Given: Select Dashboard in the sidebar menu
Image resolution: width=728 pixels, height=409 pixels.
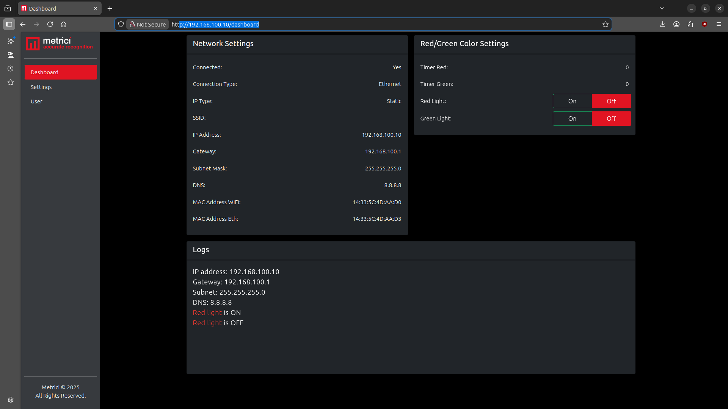Looking at the screenshot, I should coord(61,72).
